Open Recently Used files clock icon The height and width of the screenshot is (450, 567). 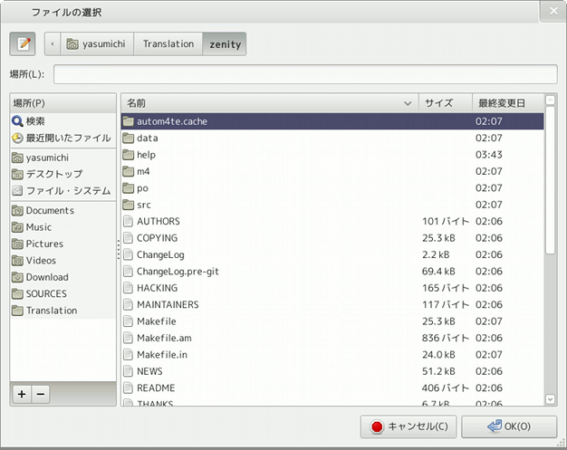(x=17, y=139)
